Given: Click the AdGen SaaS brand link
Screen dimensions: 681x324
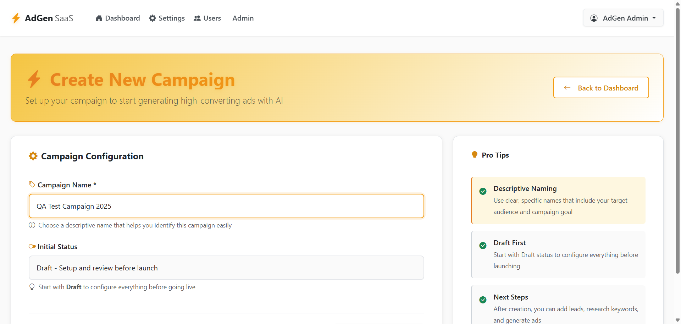Looking at the screenshot, I should click(43, 18).
